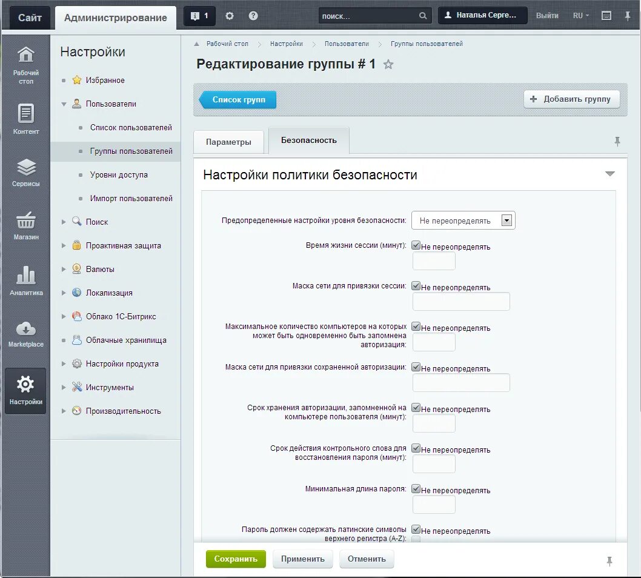
Task: Toggle checkbox for латинские символы верхнего регистра
Action: 416,529
